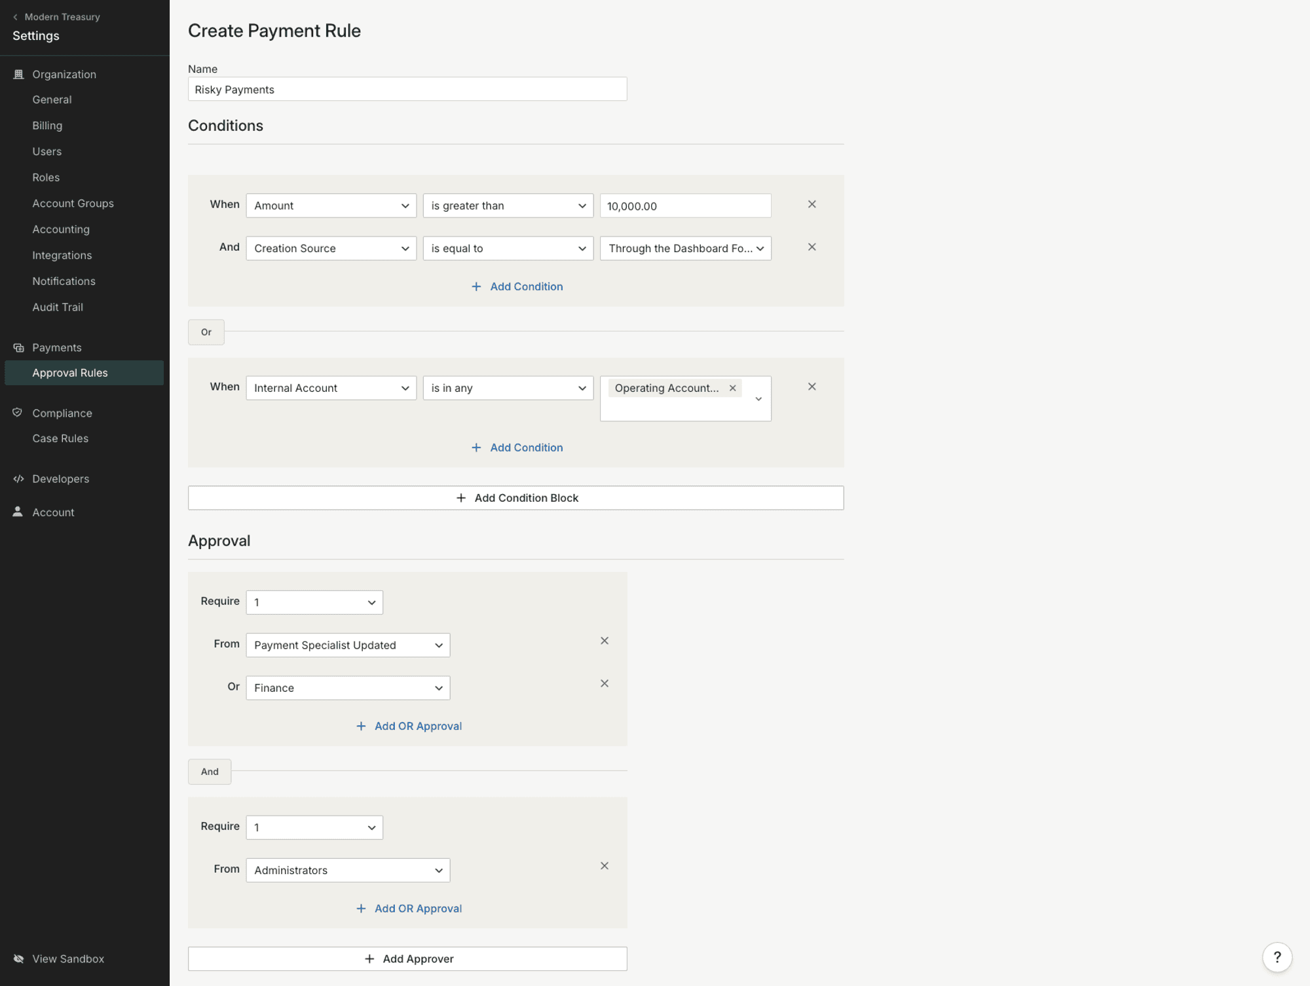Viewport: 1310px width, 986px height.
Task: Go back via Modern Treasury chevron
Action: (x=16, y=17)
